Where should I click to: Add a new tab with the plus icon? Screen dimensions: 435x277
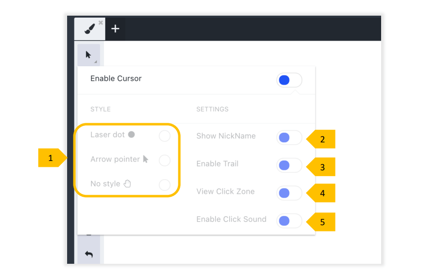115,29
